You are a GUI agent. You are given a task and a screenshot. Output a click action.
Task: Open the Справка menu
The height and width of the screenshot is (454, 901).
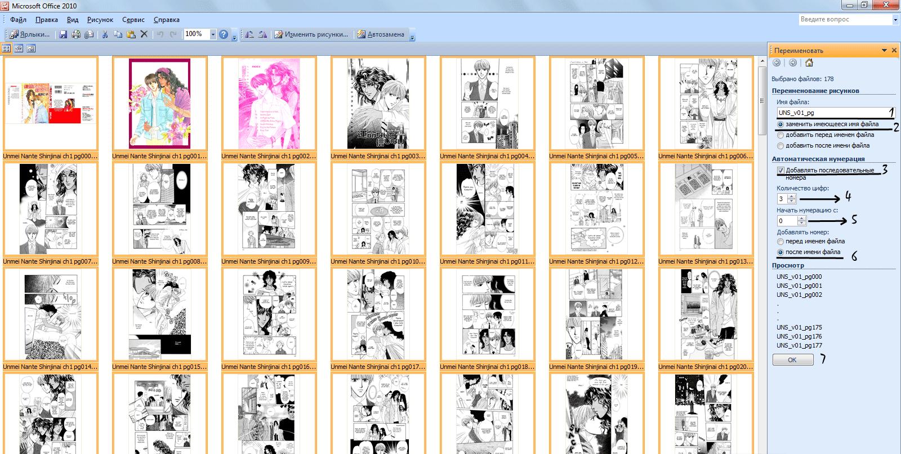167,20
